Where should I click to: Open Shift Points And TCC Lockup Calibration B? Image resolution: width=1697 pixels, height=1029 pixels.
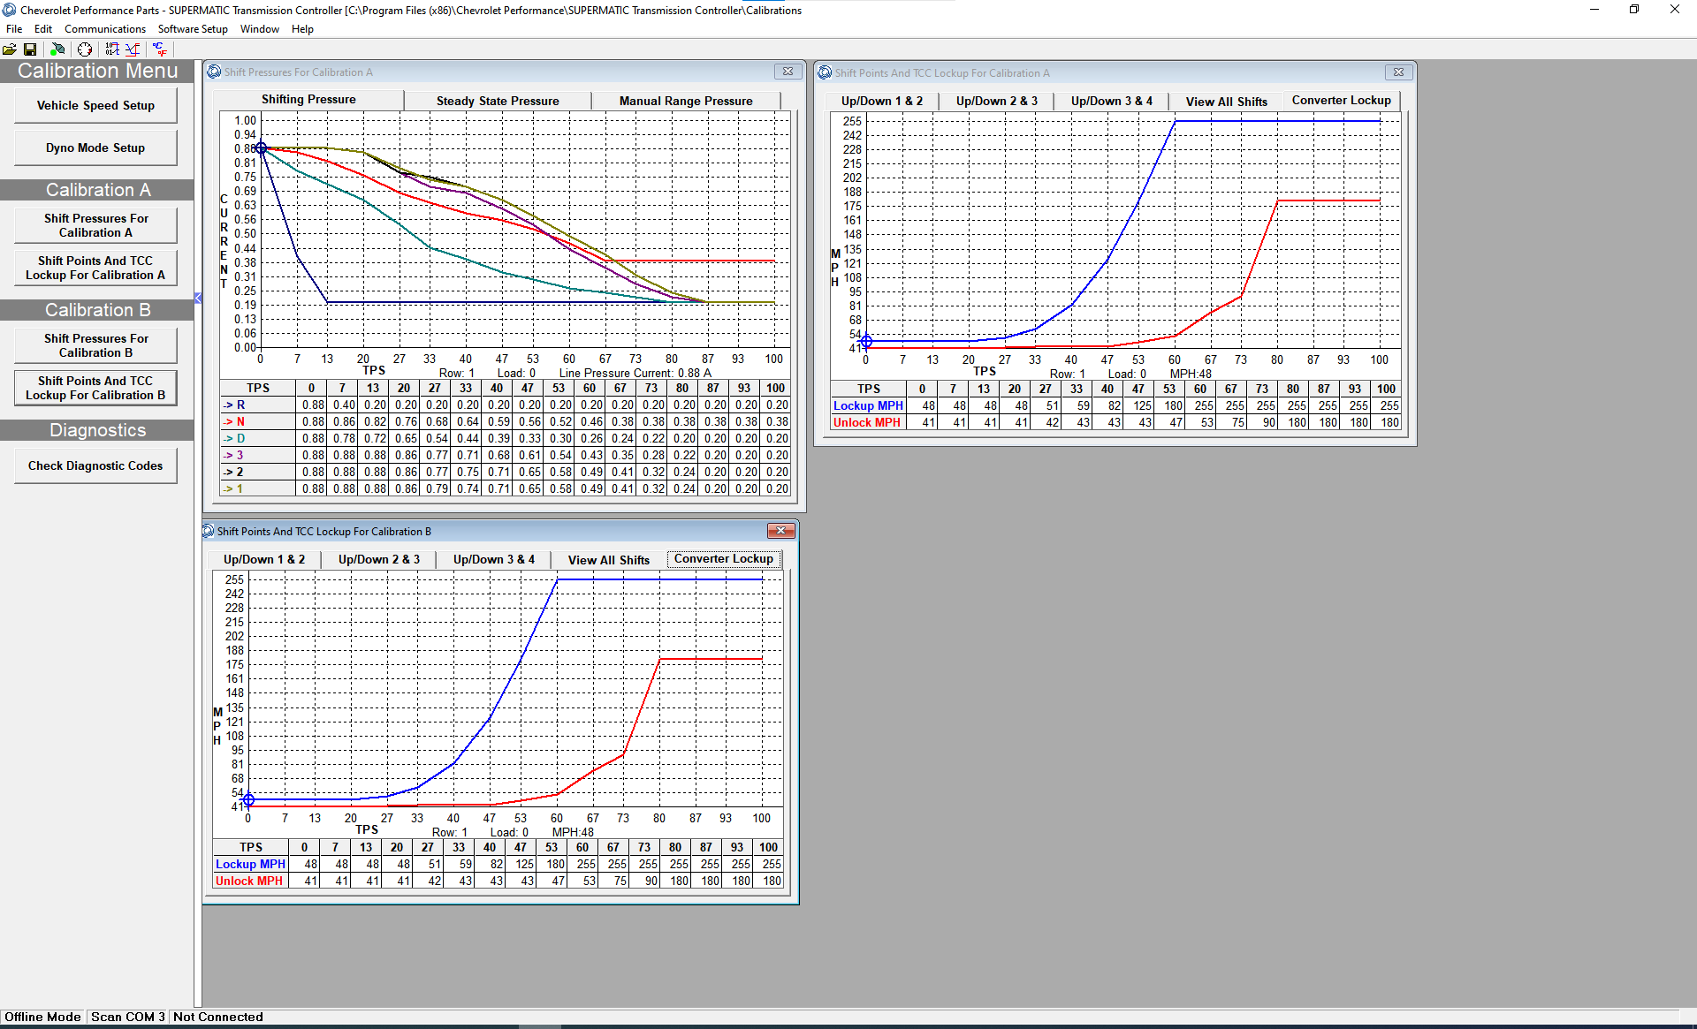(x=95, y=388)
